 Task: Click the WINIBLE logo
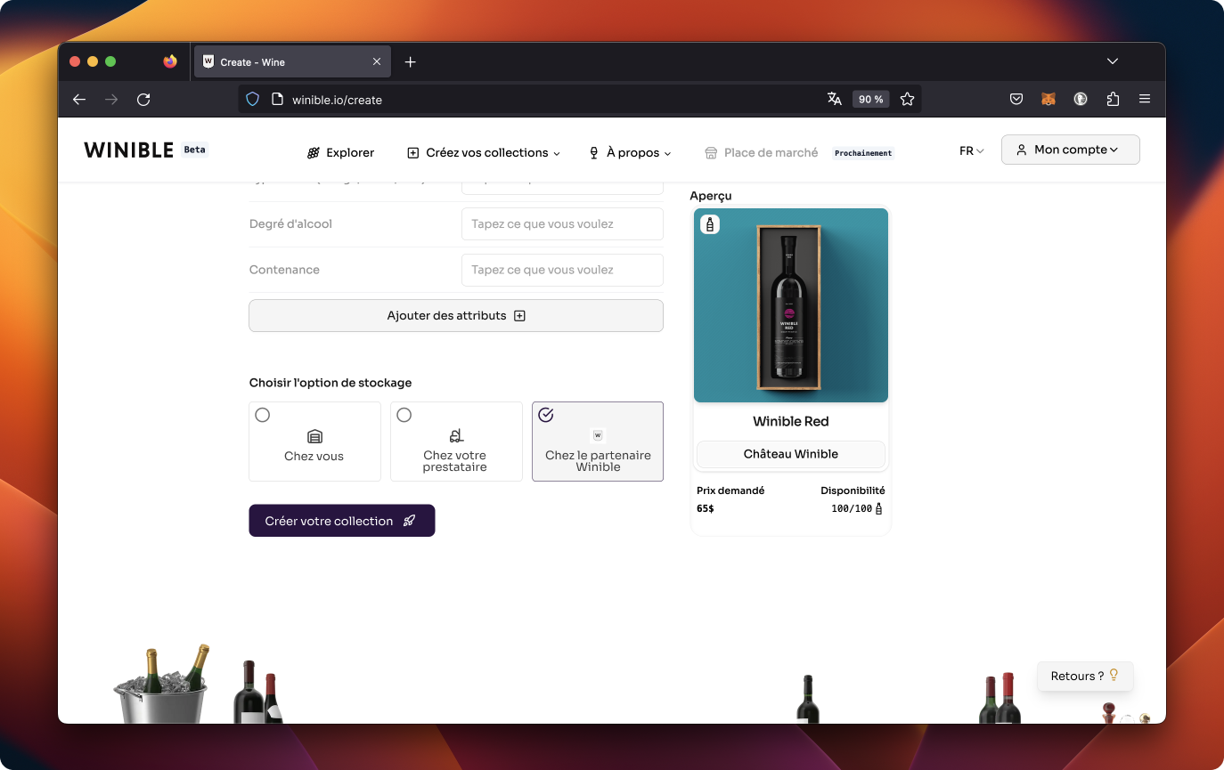[129, 150]
